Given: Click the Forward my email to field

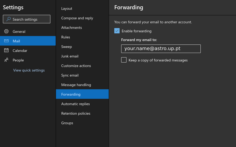Looking at the screenshot, I should click(x=161, y=49).
